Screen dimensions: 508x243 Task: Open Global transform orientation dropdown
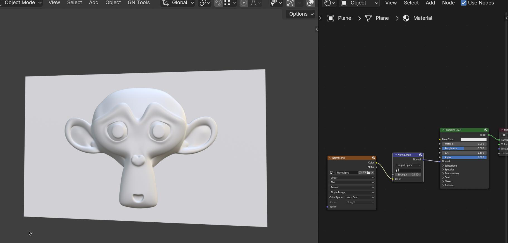click(178, 3)
